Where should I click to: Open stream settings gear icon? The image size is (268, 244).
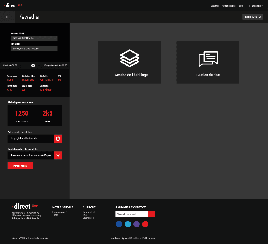click(33, 65)
